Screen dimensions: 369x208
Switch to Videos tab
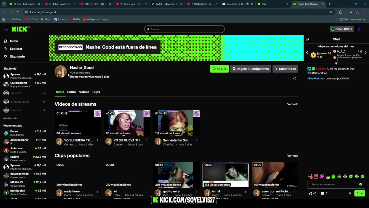pos(84,92)
